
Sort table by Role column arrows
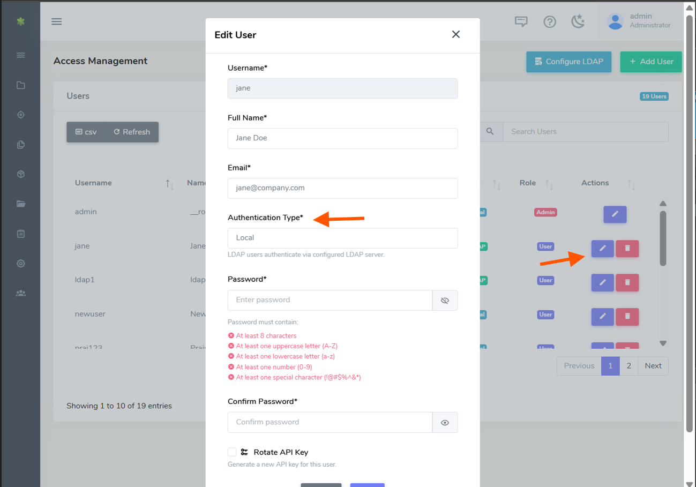coord(549,184)
